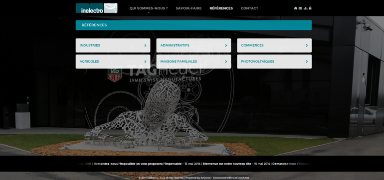Click the arrow on the Industries card

pos(145,45)
